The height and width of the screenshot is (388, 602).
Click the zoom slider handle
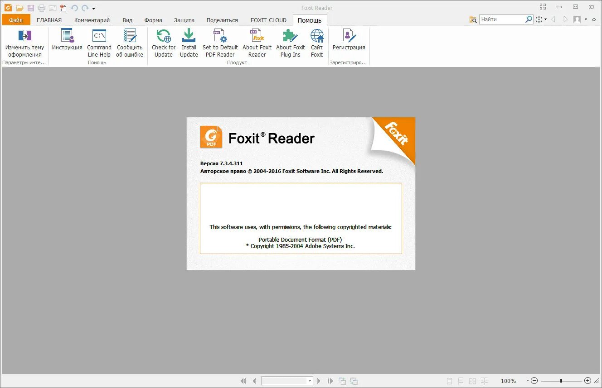[561, 381]
